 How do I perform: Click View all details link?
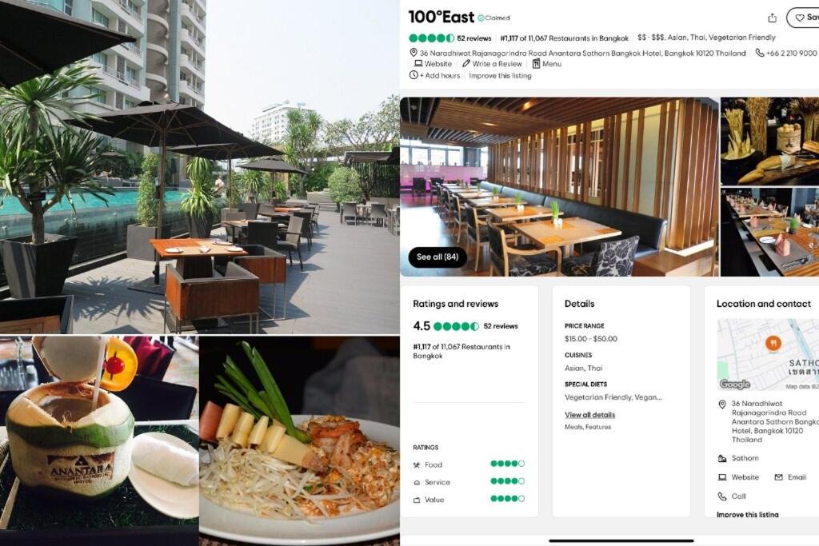tap(589, 415)
